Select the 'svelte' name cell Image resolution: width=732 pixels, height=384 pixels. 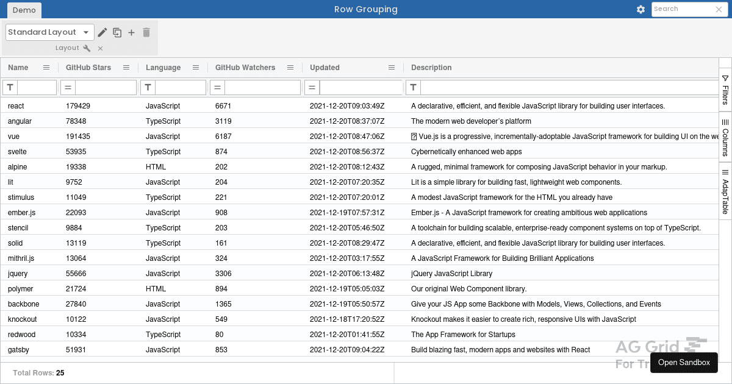29,152
